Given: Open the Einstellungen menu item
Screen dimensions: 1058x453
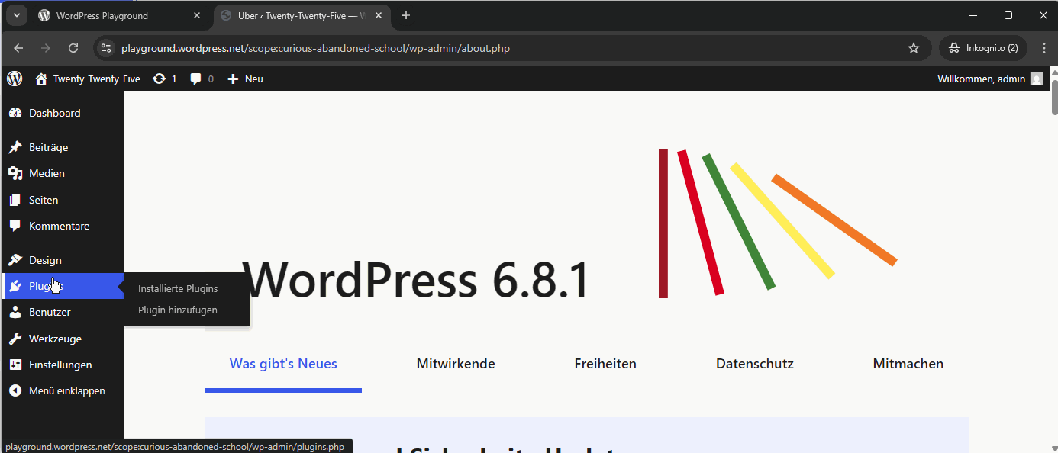Looking at the screenshot, I should tap(62, 365).
